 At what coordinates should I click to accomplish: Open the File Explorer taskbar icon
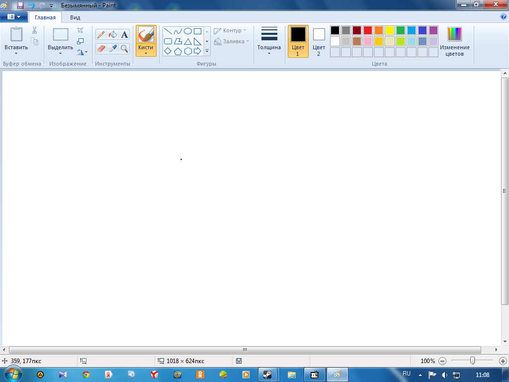click(x=291, y=375)
